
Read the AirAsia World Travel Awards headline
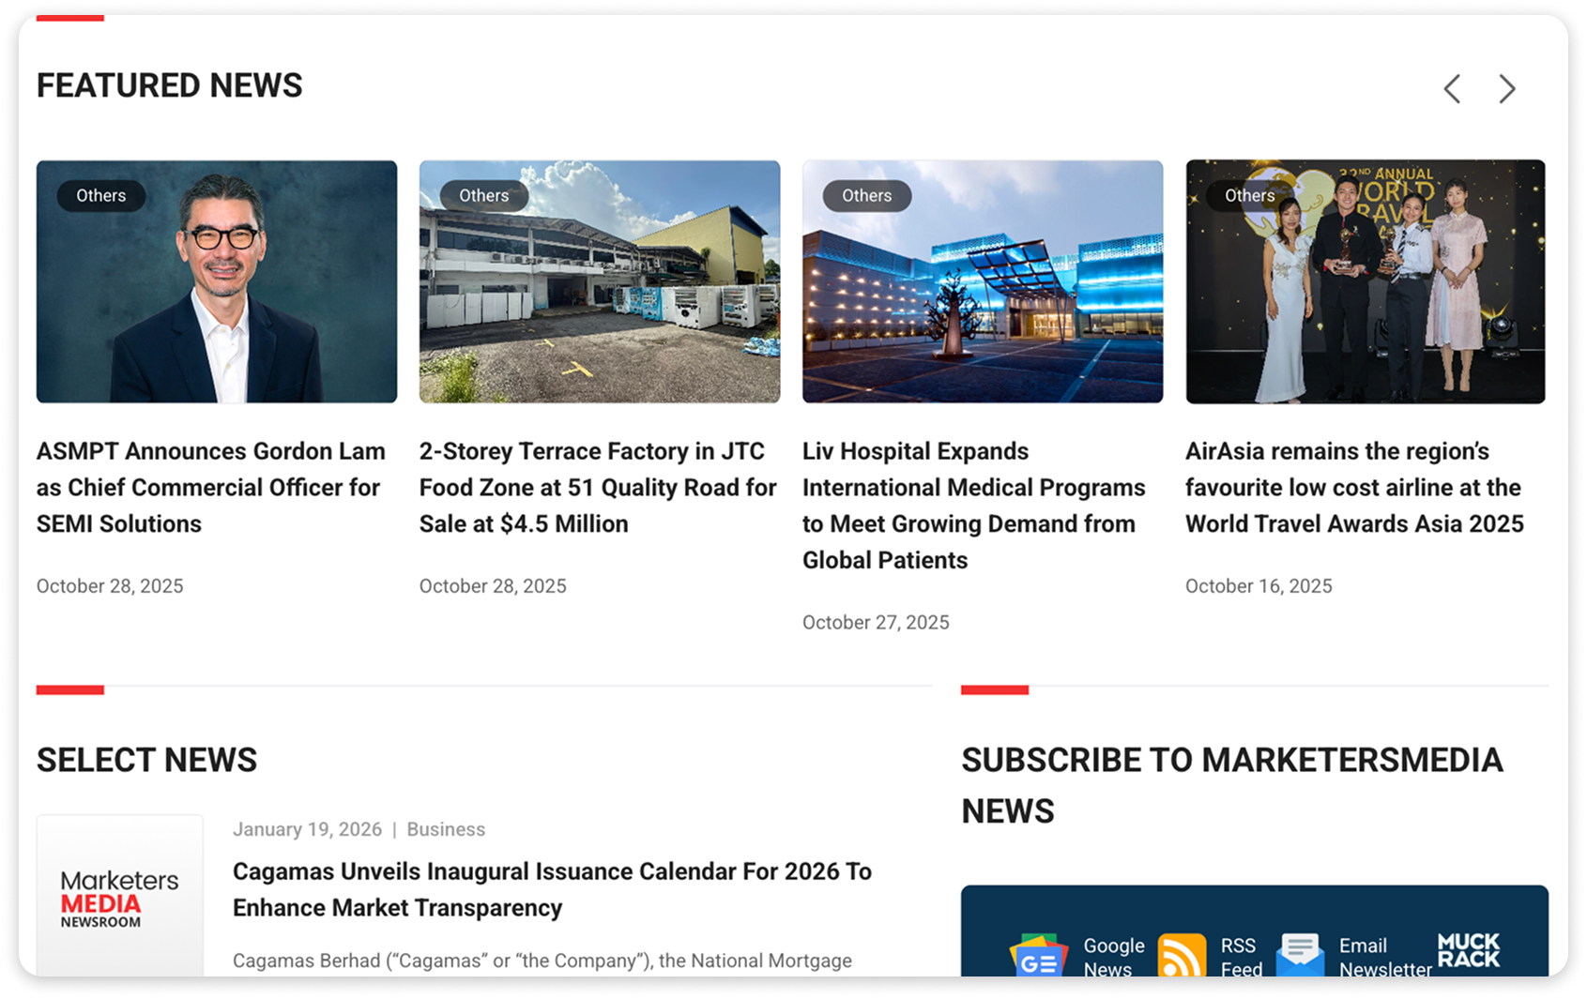[x=1353, y=487]
